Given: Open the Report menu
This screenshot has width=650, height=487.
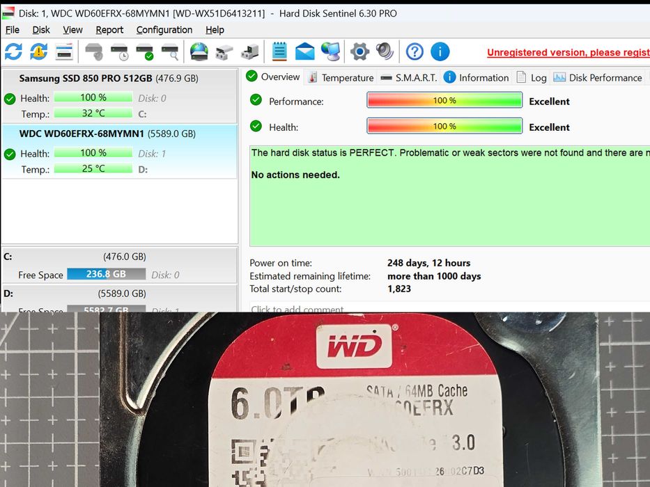Looking at the screenshot, I should (109, 30).
